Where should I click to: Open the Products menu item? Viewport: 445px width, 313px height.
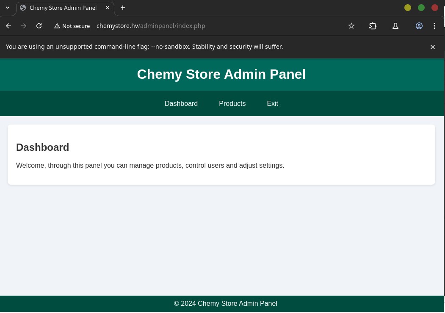232,103
